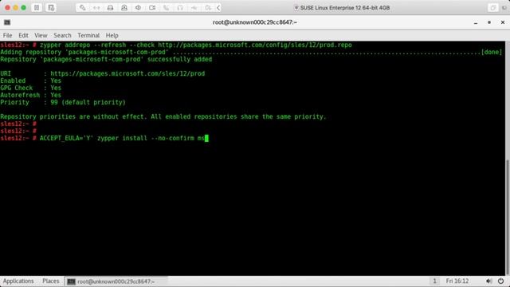The width and height of the screenshot is (510, 287).
Task: Open the Fri 16:12 clock
Action: pos(457,281)
